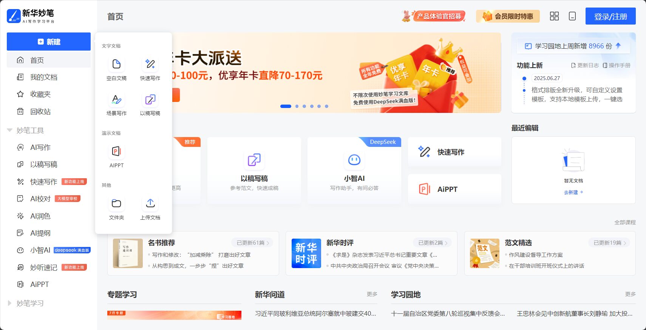Open 空白文稿 in the new-document popup

coord(116,69)
